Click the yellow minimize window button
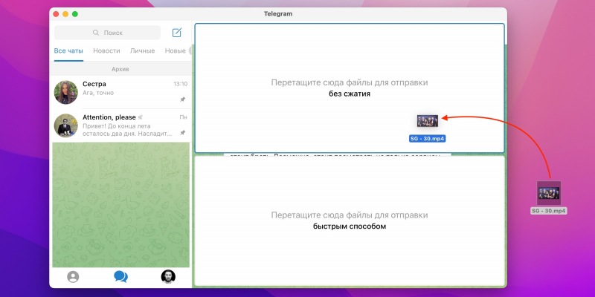This screenshot has height=297, width=595. 65,14
